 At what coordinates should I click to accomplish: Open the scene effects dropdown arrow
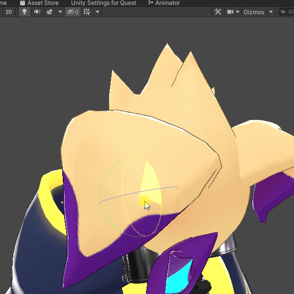click(x=60, y=12)
